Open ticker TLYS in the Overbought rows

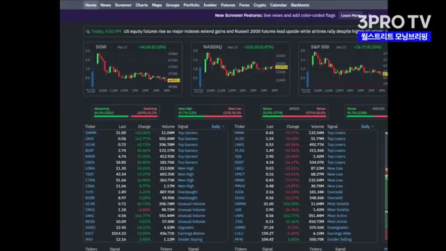[x=89, y=192]
